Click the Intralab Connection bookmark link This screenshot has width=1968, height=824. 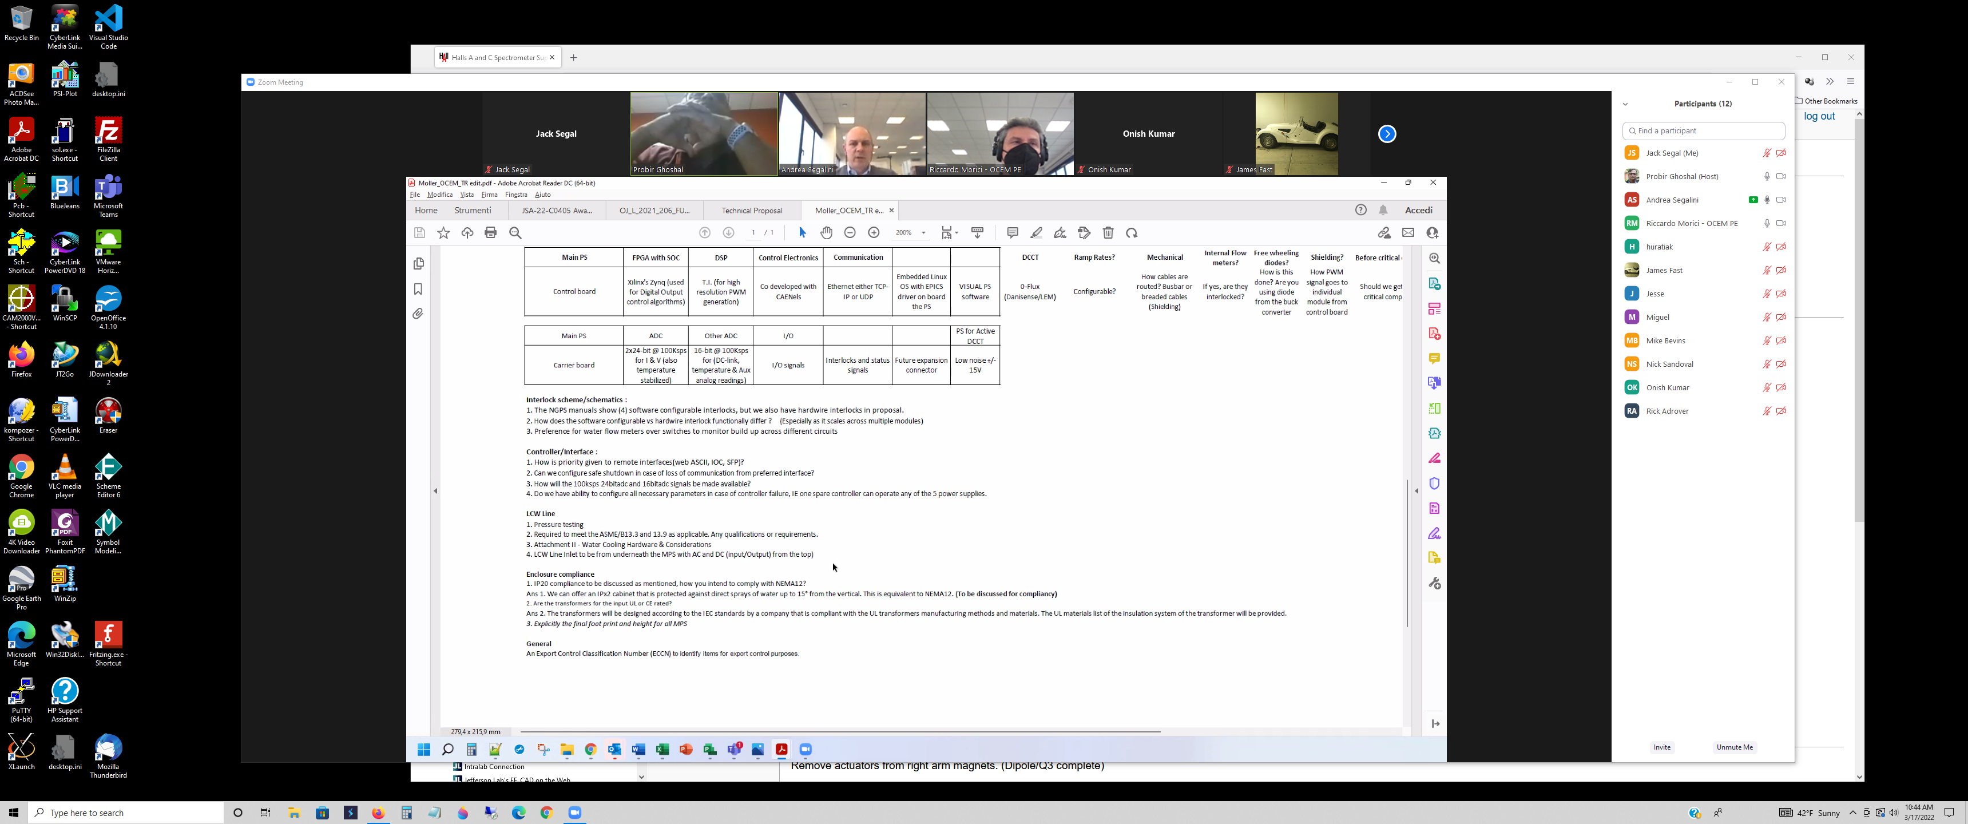[x=494, y=767]
